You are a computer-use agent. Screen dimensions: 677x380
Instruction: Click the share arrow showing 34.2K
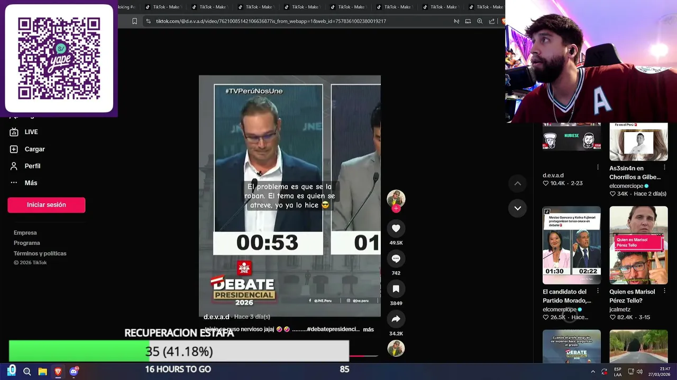(x=396, y=319)
